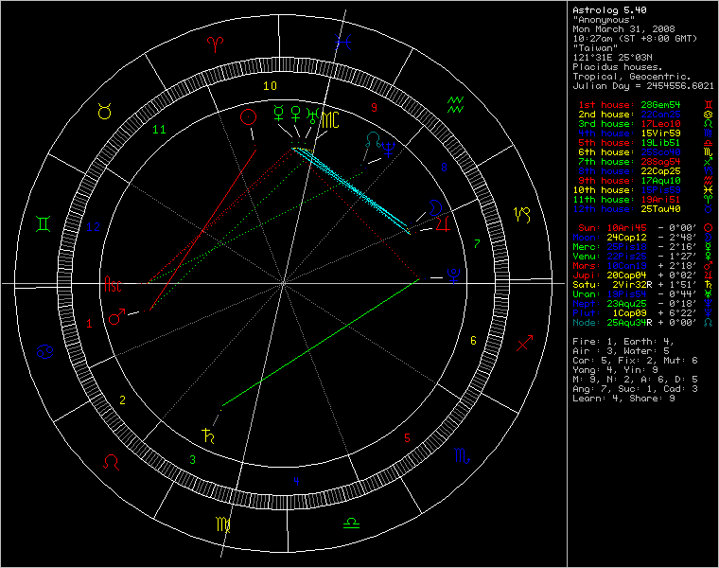Image resolution: width=719 pixels, height=568 pixels.
Task: Select the yellow Saturn symbol in house 3
Action: click(x=208, y=435)
